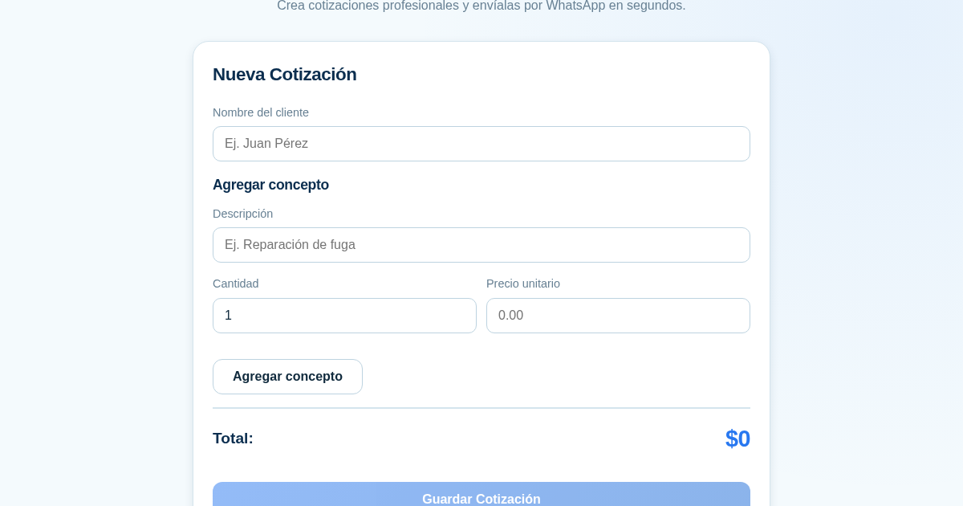Click the Cantidad label
This screenshot has width=963, height=506.
[x=236, y=284]
